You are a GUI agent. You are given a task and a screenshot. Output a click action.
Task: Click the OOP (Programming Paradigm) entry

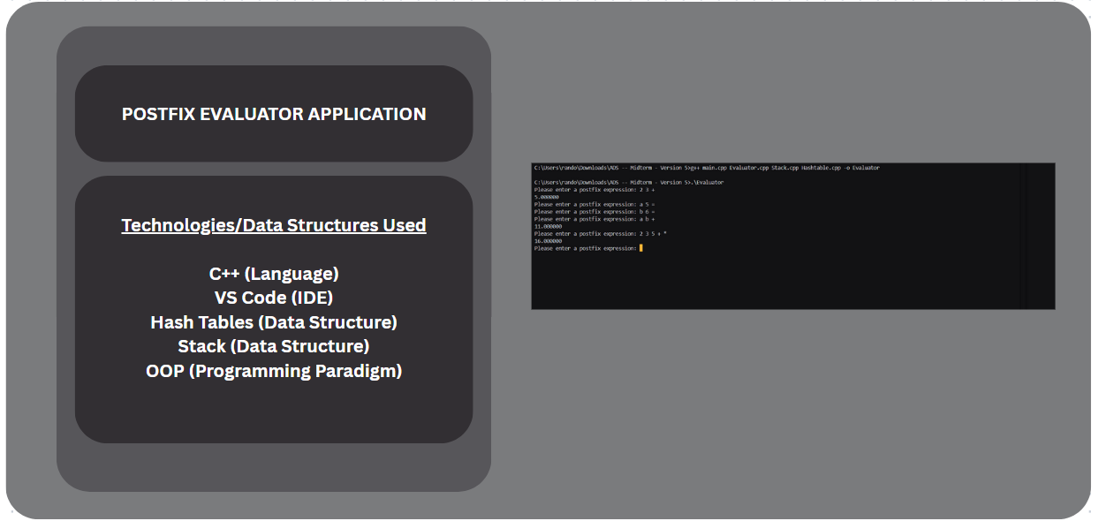coord(272,371)
